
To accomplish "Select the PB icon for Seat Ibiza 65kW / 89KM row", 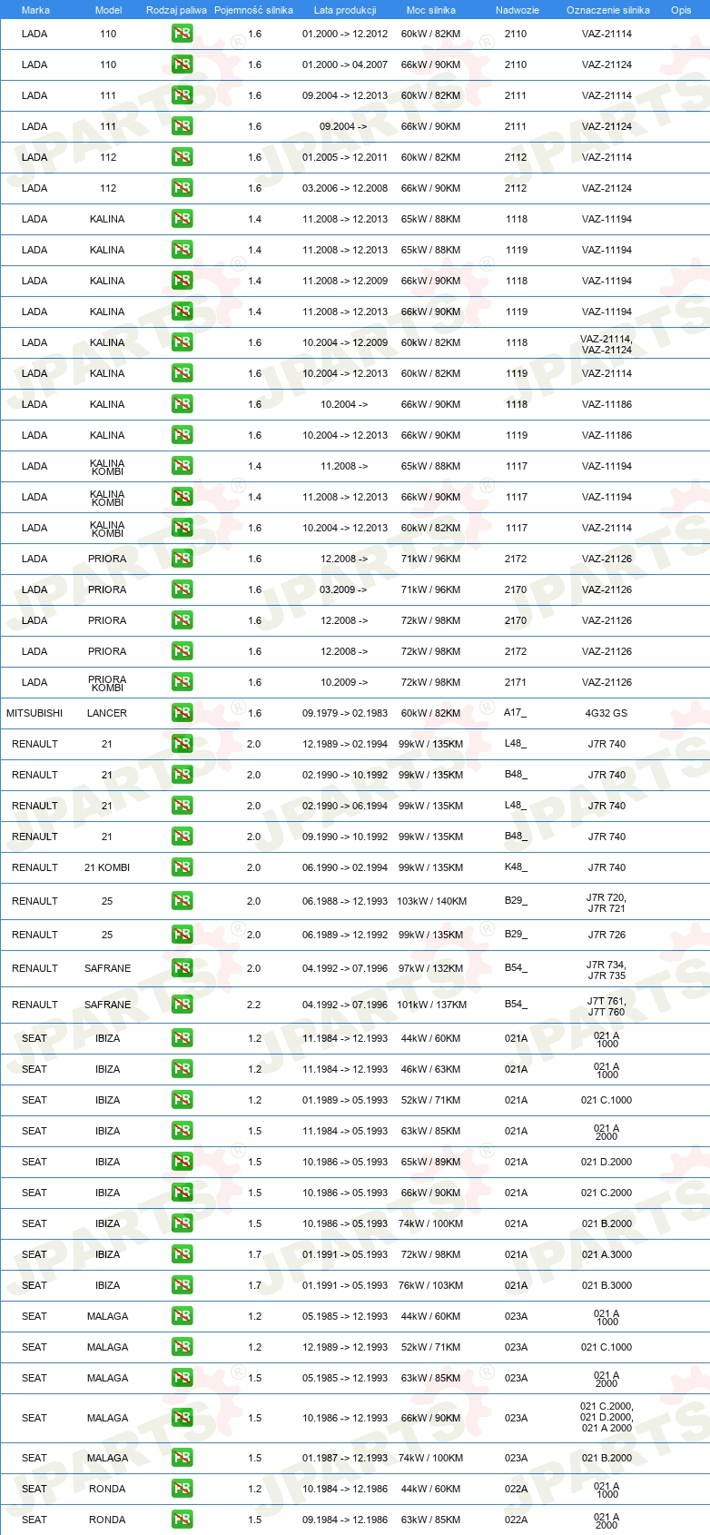I will 182,1162.
